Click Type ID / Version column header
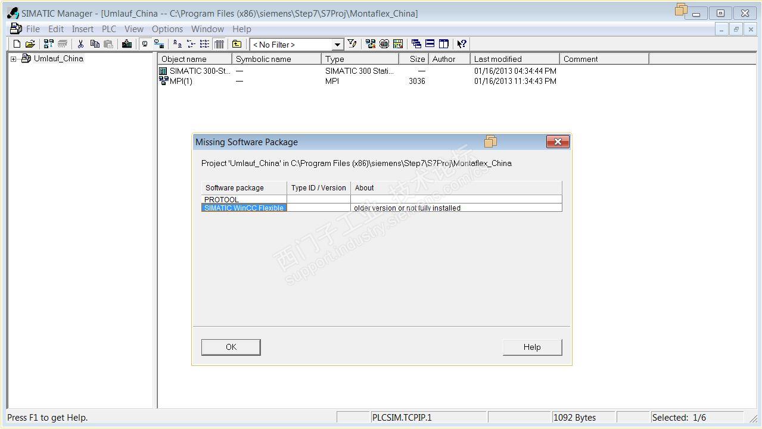This screenshot has height=429, width=762. pyautogui.click(x=319, y=188)
